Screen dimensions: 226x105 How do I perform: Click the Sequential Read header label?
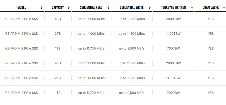(x=91, y=8)
